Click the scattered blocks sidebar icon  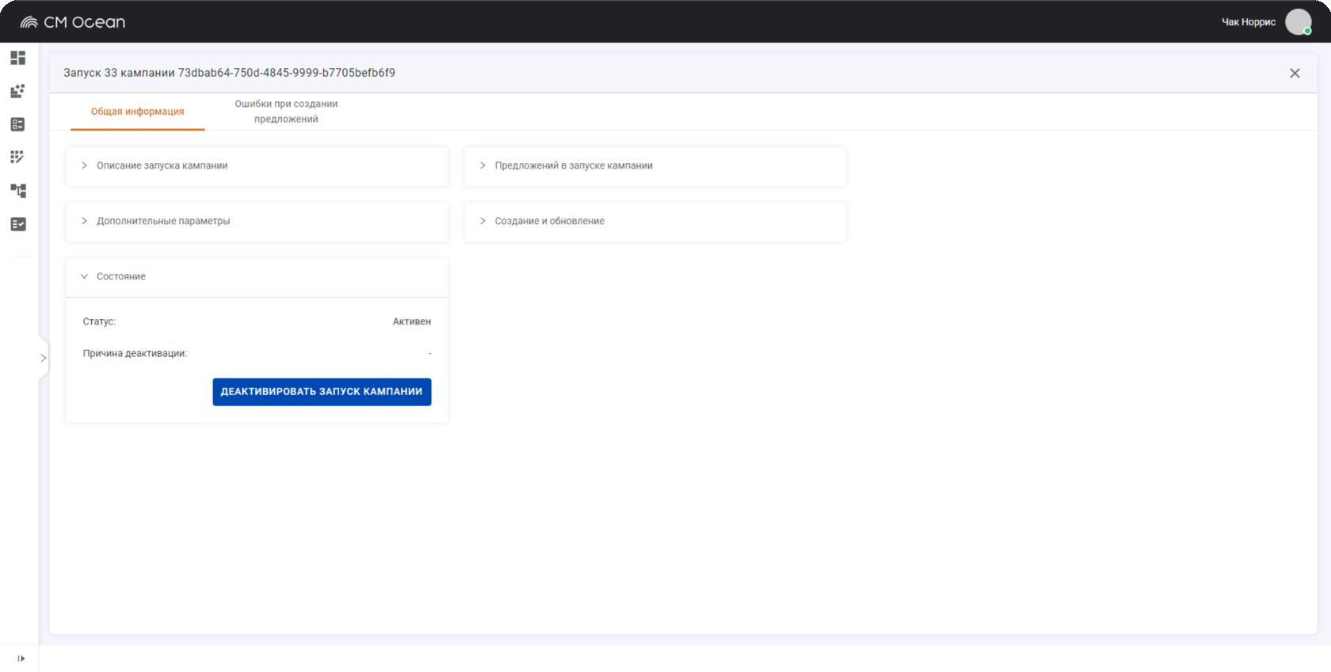[x=18, y=91]
